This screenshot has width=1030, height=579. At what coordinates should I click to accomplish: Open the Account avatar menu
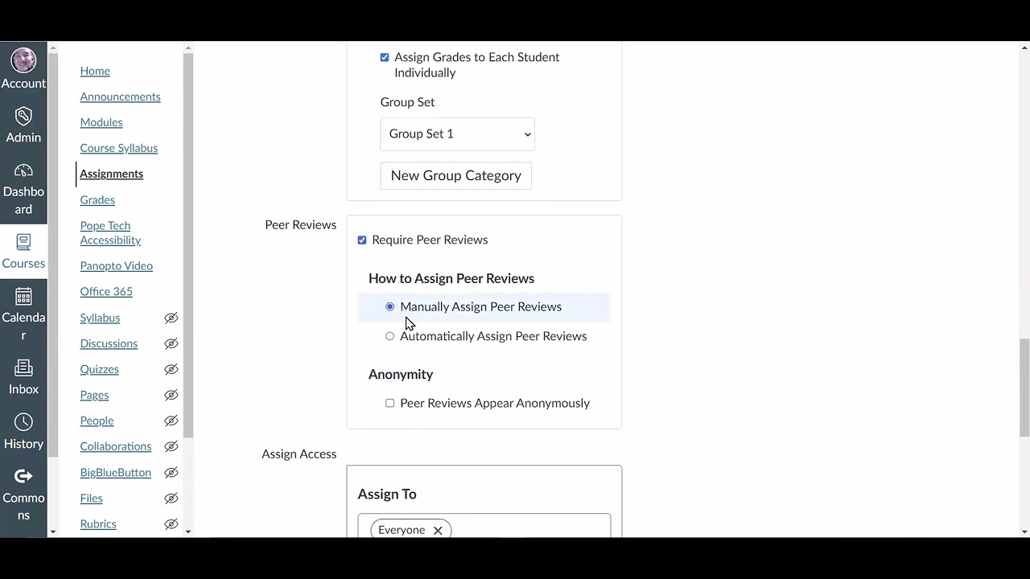point(23,60)
